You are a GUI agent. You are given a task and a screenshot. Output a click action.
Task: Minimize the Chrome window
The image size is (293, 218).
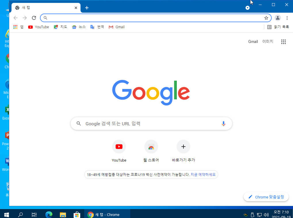[260, 5]
